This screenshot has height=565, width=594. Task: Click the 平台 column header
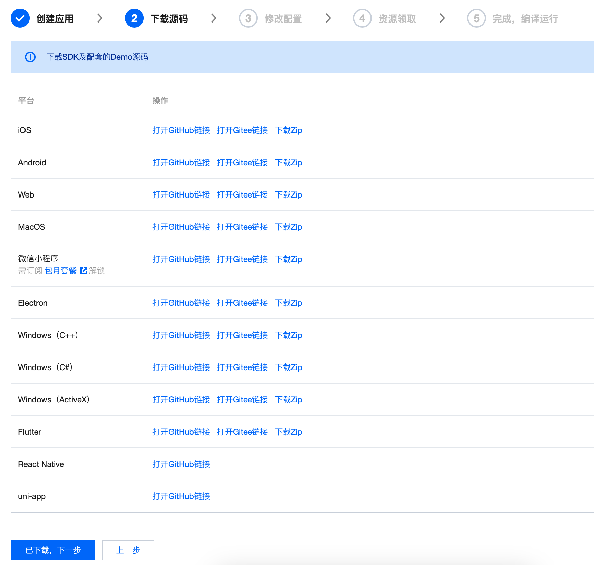click(26, 101)
